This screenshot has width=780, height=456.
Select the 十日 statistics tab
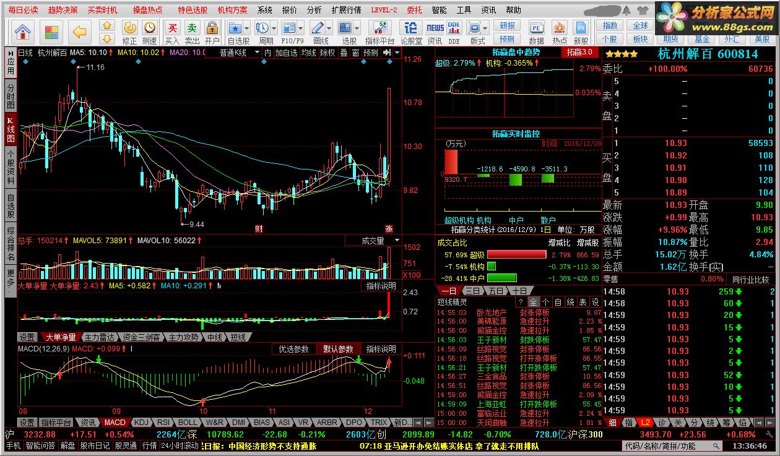[519, 291]
